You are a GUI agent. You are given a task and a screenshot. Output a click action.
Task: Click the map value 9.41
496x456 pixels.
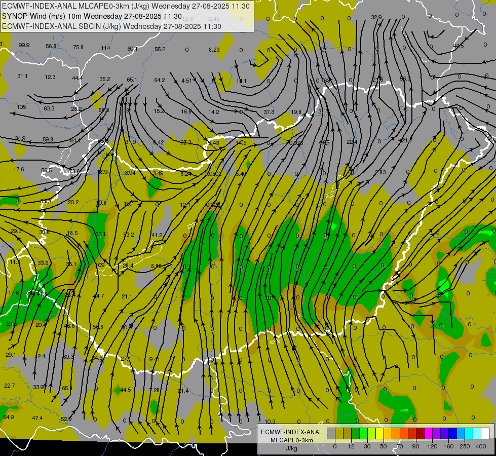(155, 359)
